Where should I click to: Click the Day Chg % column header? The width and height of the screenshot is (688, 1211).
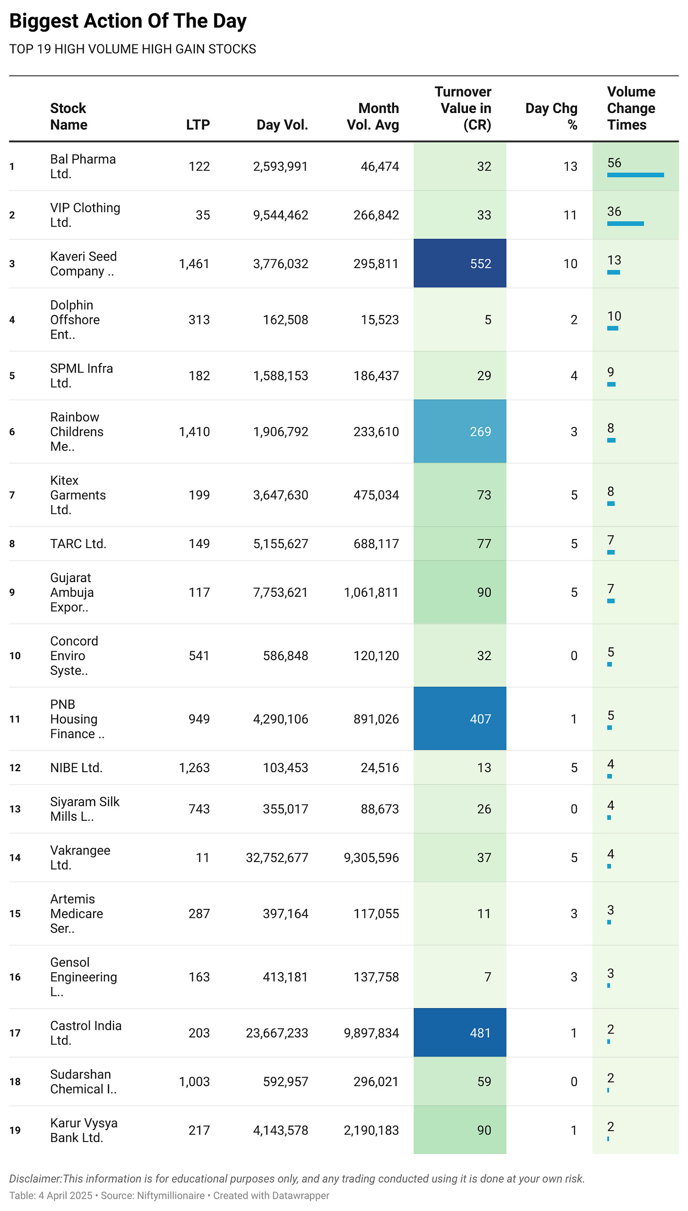tap(551, 116)
